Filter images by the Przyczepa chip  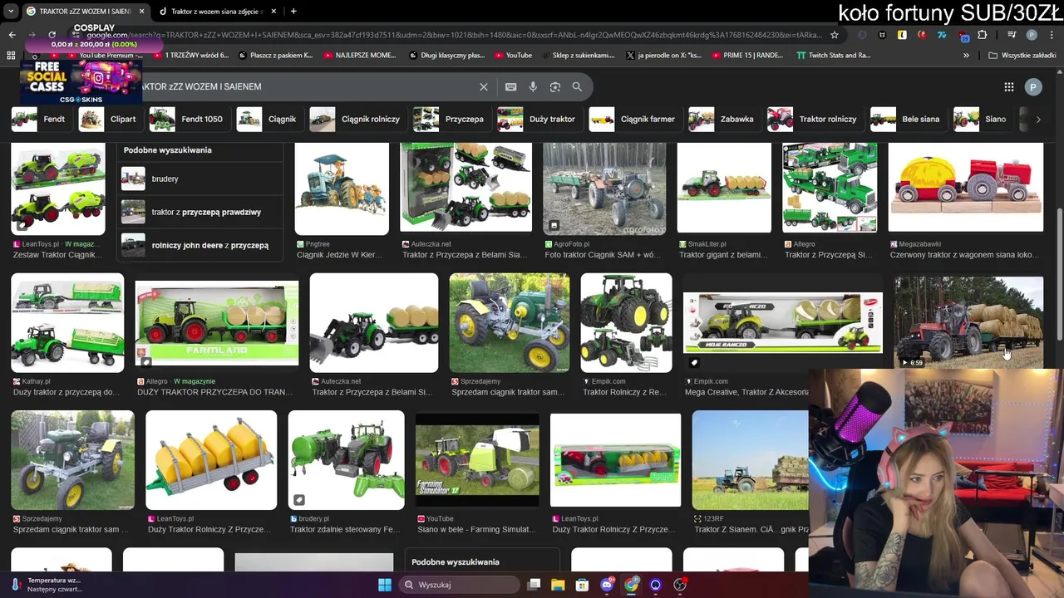click(x=451, y=119)
